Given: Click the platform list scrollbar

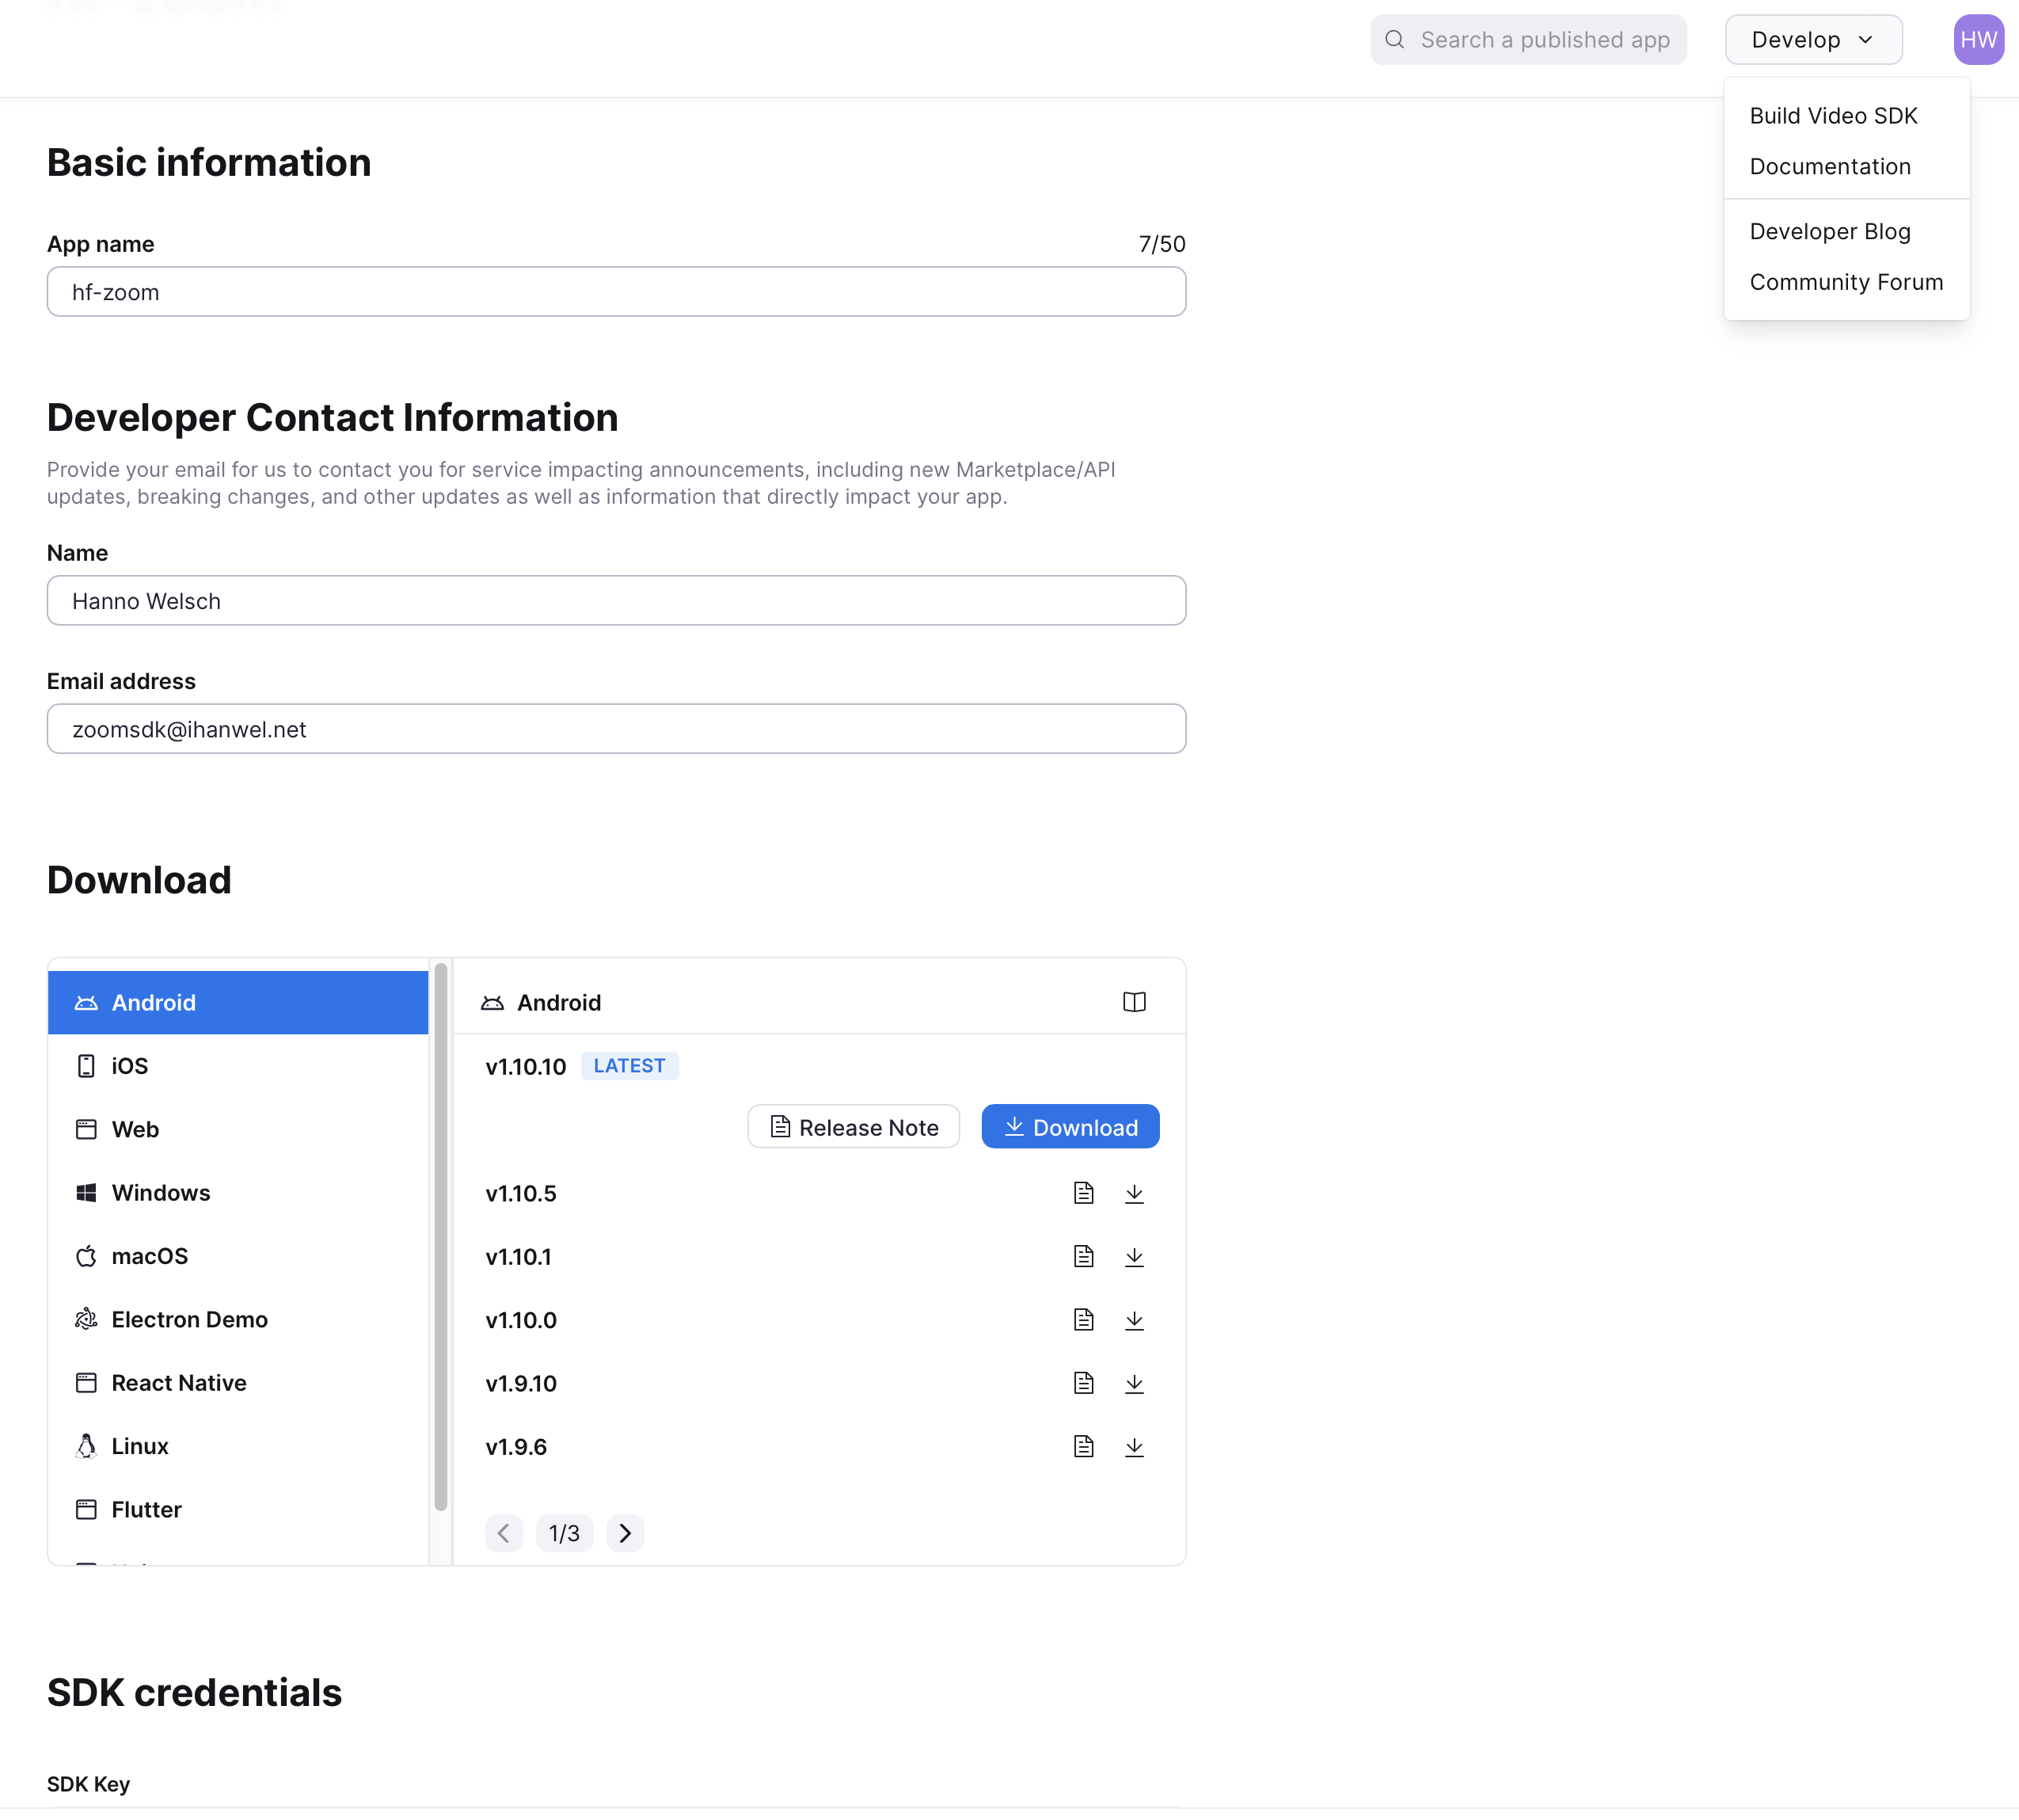Looking at the screenshot, I should tap(441, 1236).
